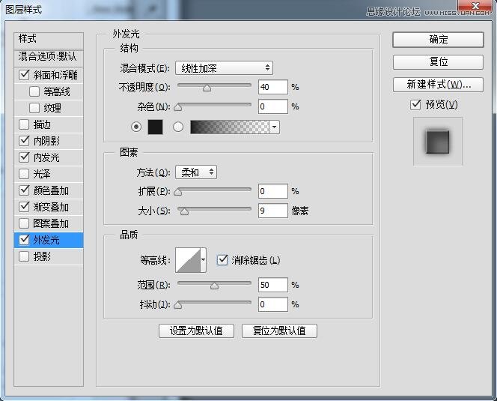Select the 内阴影 style entry
This screenshot has width=497, height=401.
[x=46, y=141]
